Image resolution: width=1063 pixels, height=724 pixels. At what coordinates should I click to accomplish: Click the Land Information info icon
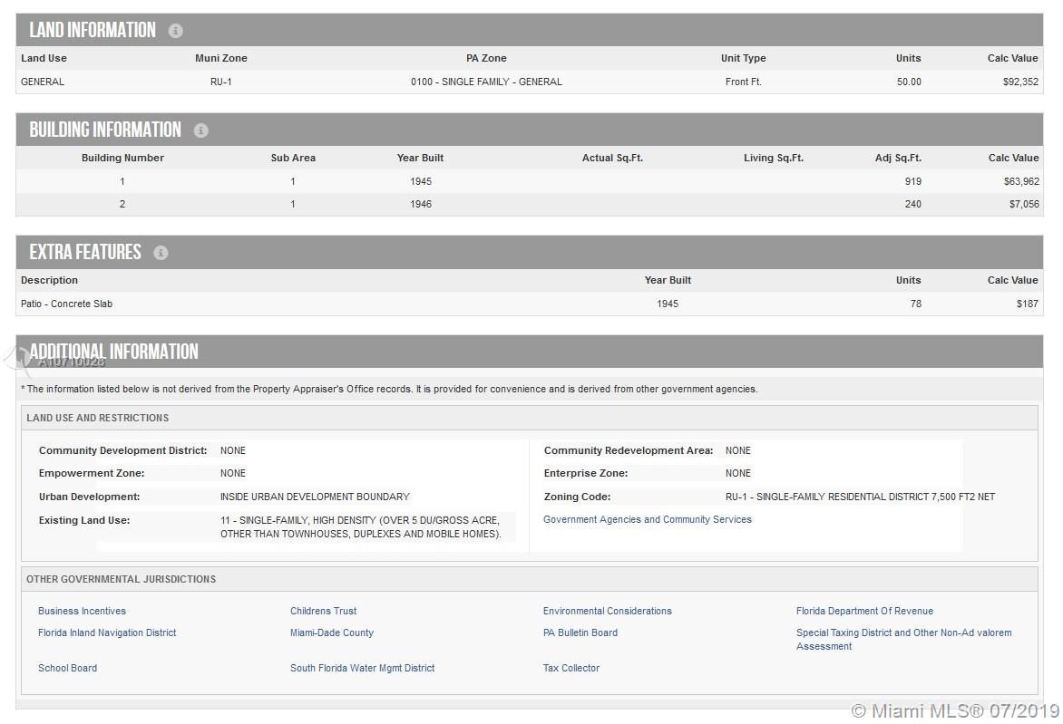click(x=176, y=31)
